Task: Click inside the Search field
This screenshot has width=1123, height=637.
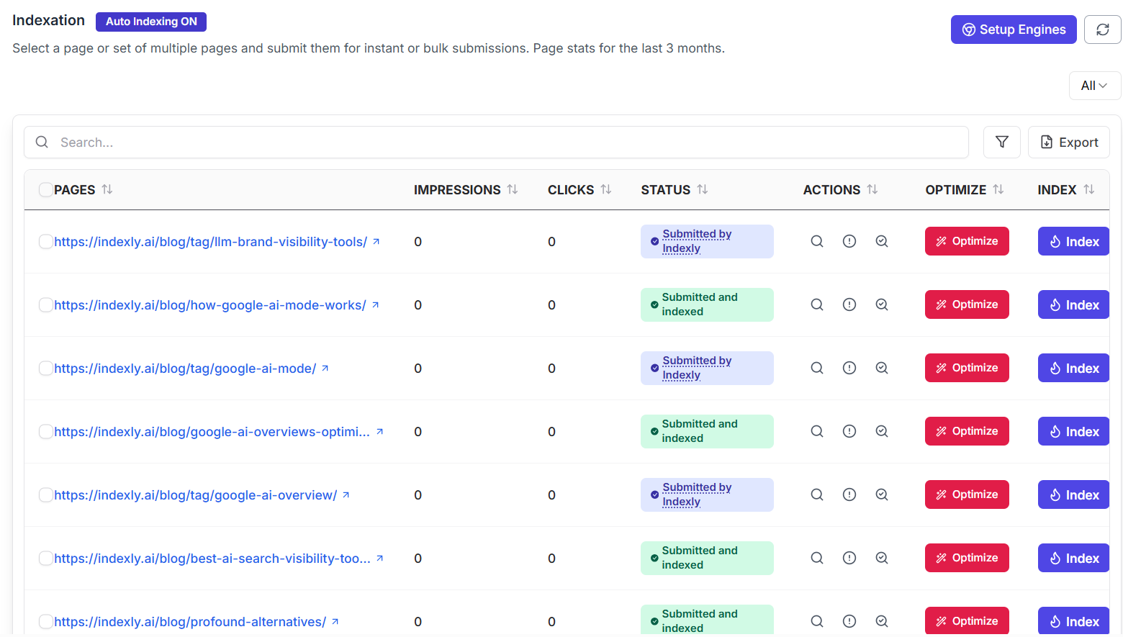Action: [288, 142]
